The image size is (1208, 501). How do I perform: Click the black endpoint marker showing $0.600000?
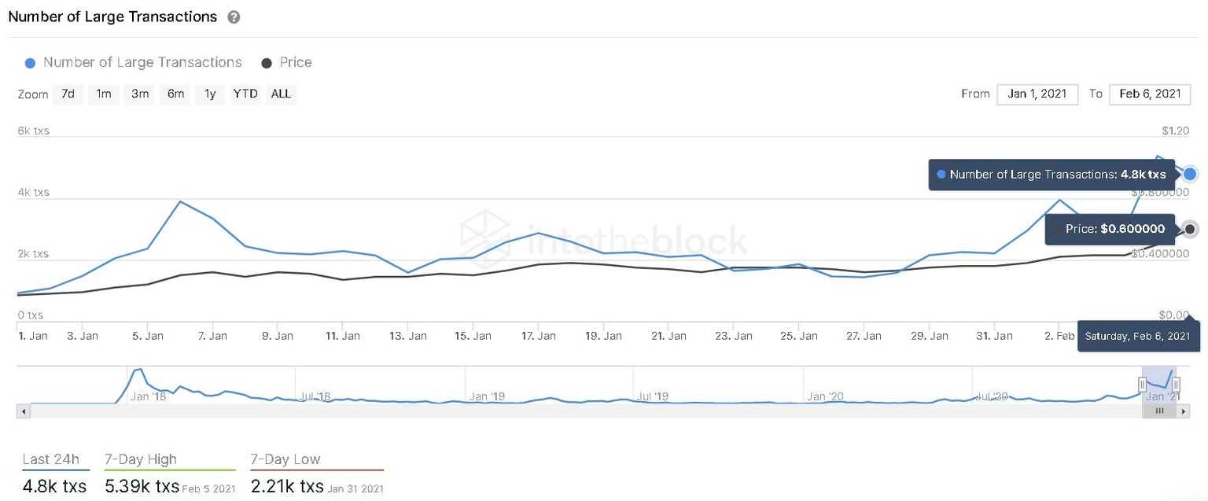1190,229
